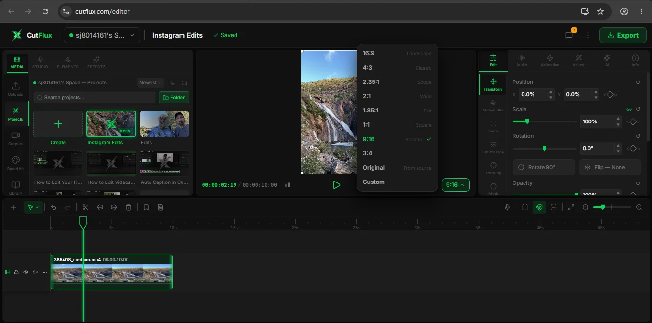
Task: Choose the 4:3 Classic ratio
Action: [397, 68]
